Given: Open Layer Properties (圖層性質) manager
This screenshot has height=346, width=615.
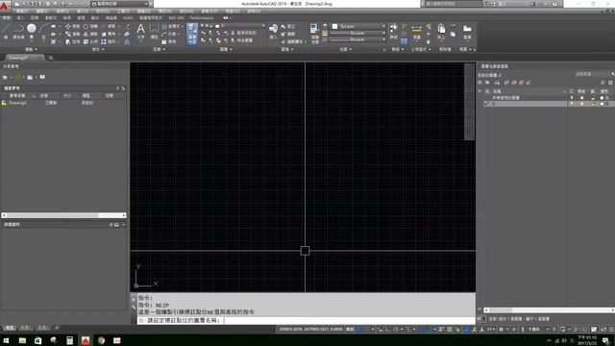Looking at the screenshot, I should click(192, 34).
